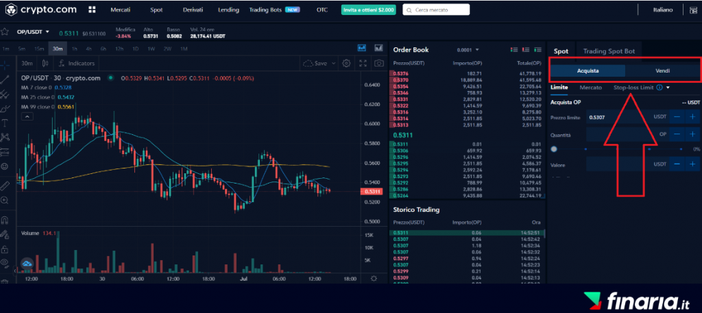Toggle lock all drawings
This screenshot has width=702, height=313.
(x=5, y=249)
